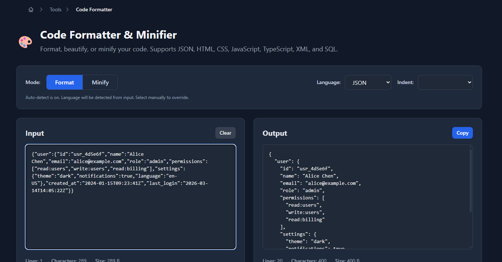Image resolution: width=502 pixels, height=262 pixels.
Task: Click the "role": "admin" output line
Action: 302,190
